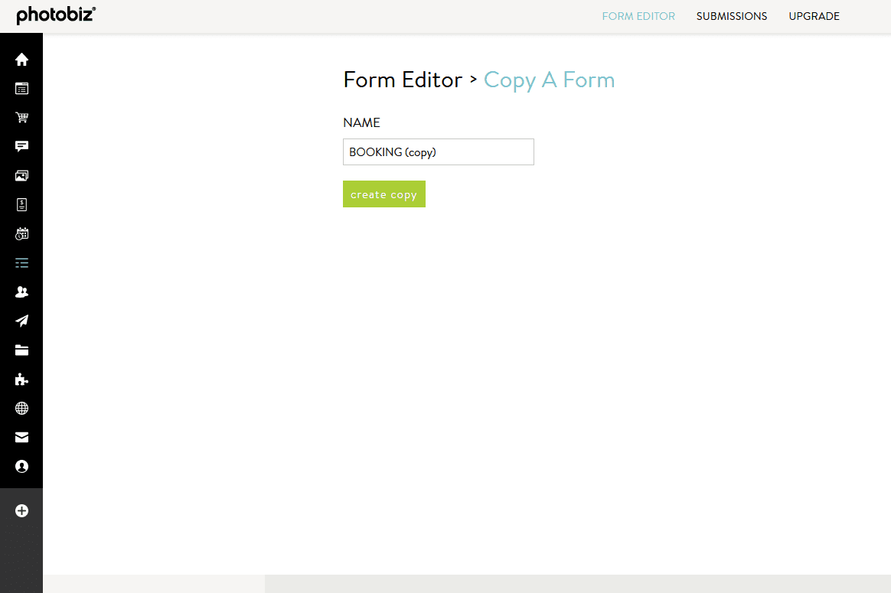Screen dimensions: 891x593
Task: Click the image gallery icon
Action: pyautogui.click(x=21, y=175)
